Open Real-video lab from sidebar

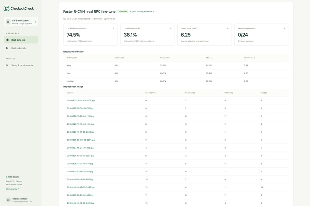(21, 48)
